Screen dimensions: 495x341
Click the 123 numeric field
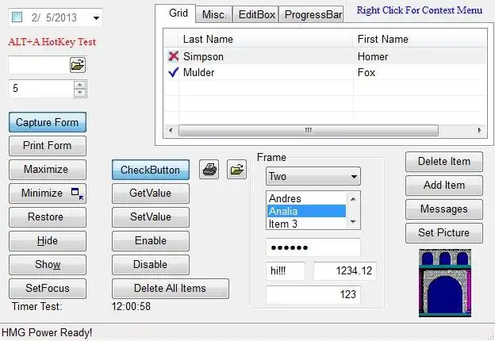(x=313, y=295)
